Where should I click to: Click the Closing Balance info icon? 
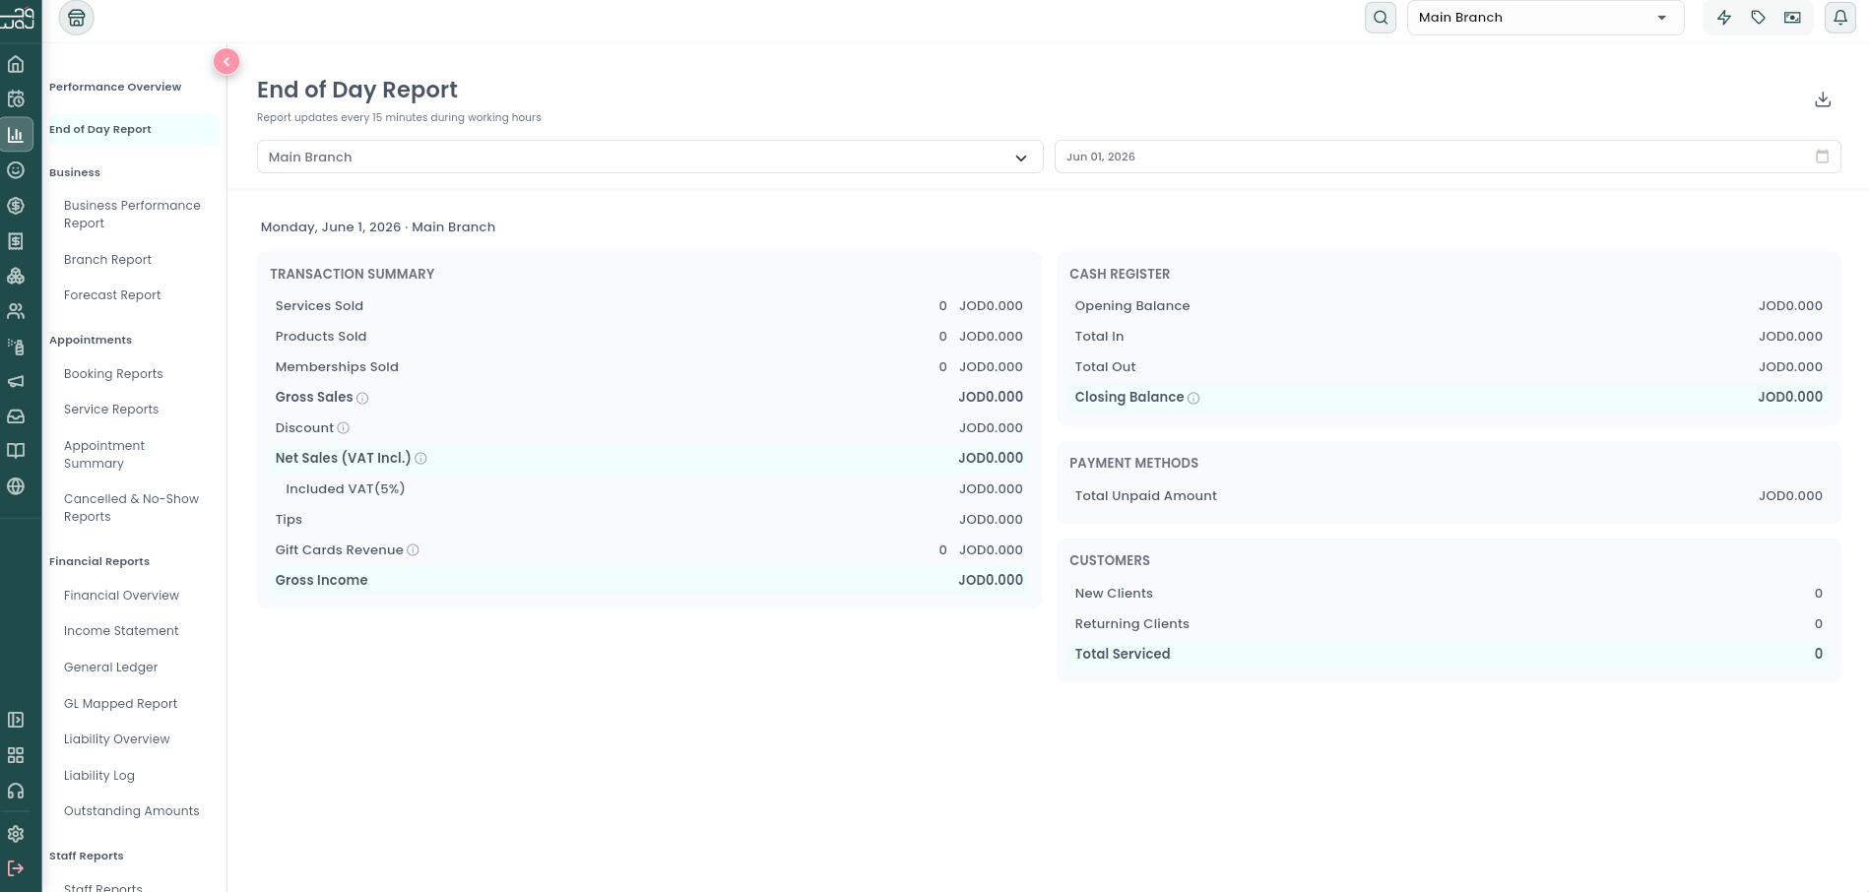pyautogui.click(x=1193, y=398)
